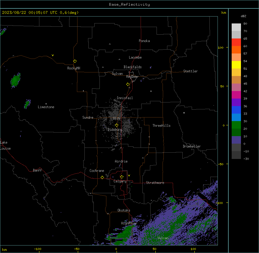The width and height of the screenshot is (259, 253).
Task: Select the Calgary label
Action: coord(120,181)
